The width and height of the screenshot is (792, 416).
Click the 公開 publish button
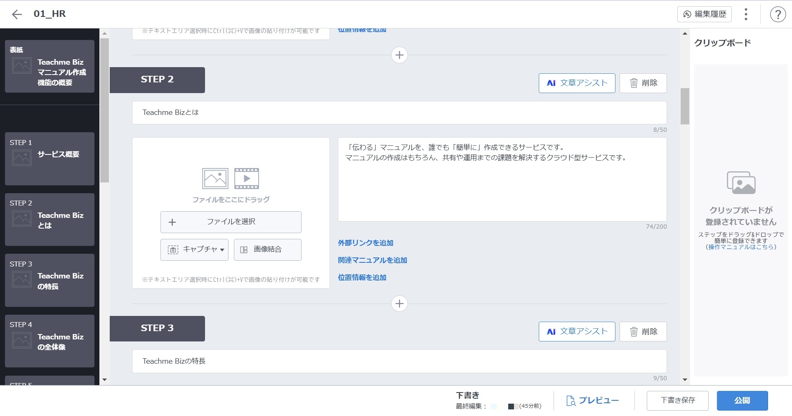coord(742,401)
